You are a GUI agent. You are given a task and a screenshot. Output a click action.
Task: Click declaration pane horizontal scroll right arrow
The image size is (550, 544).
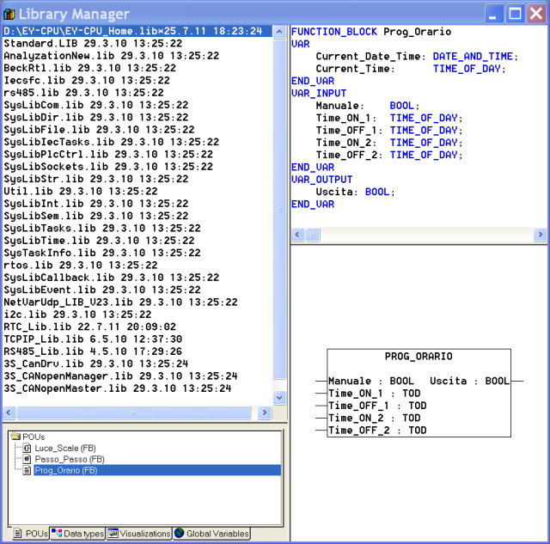[541, 235]
